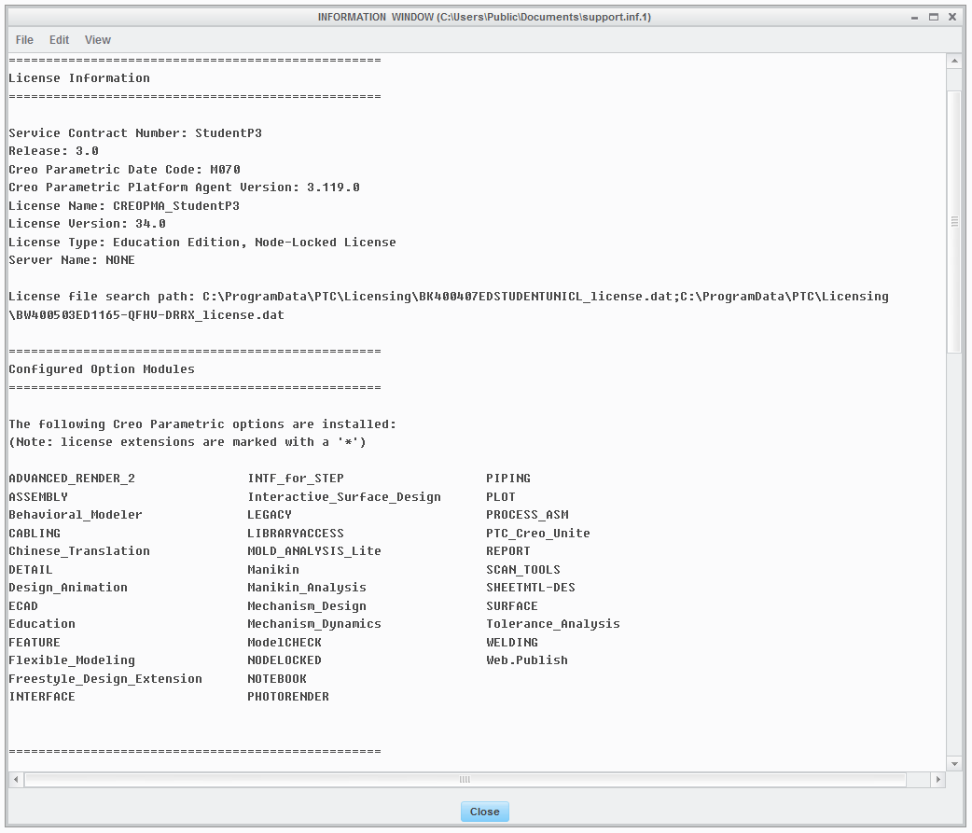Click MOLD_ANALYSIS_Lite option
The image size is (972, 833).
[x=314, y=551]
